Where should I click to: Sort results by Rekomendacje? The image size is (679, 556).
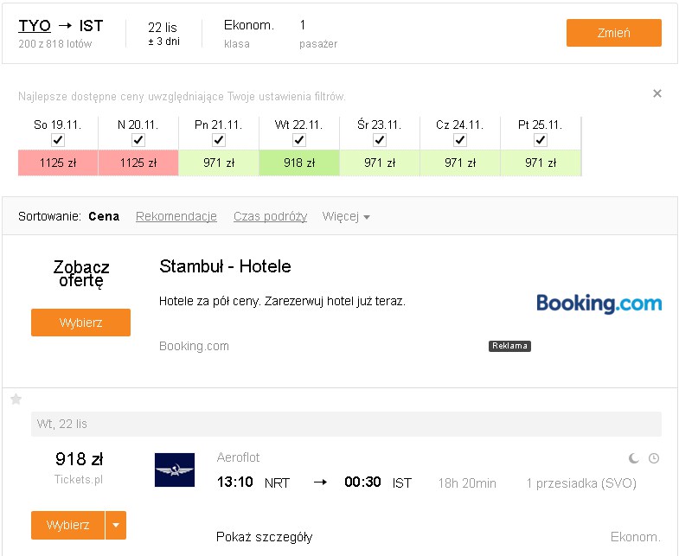pyautogui.click(x=176, y=216)
